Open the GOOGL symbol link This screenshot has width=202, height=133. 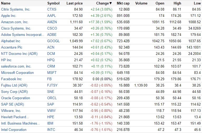pos(53,41)
